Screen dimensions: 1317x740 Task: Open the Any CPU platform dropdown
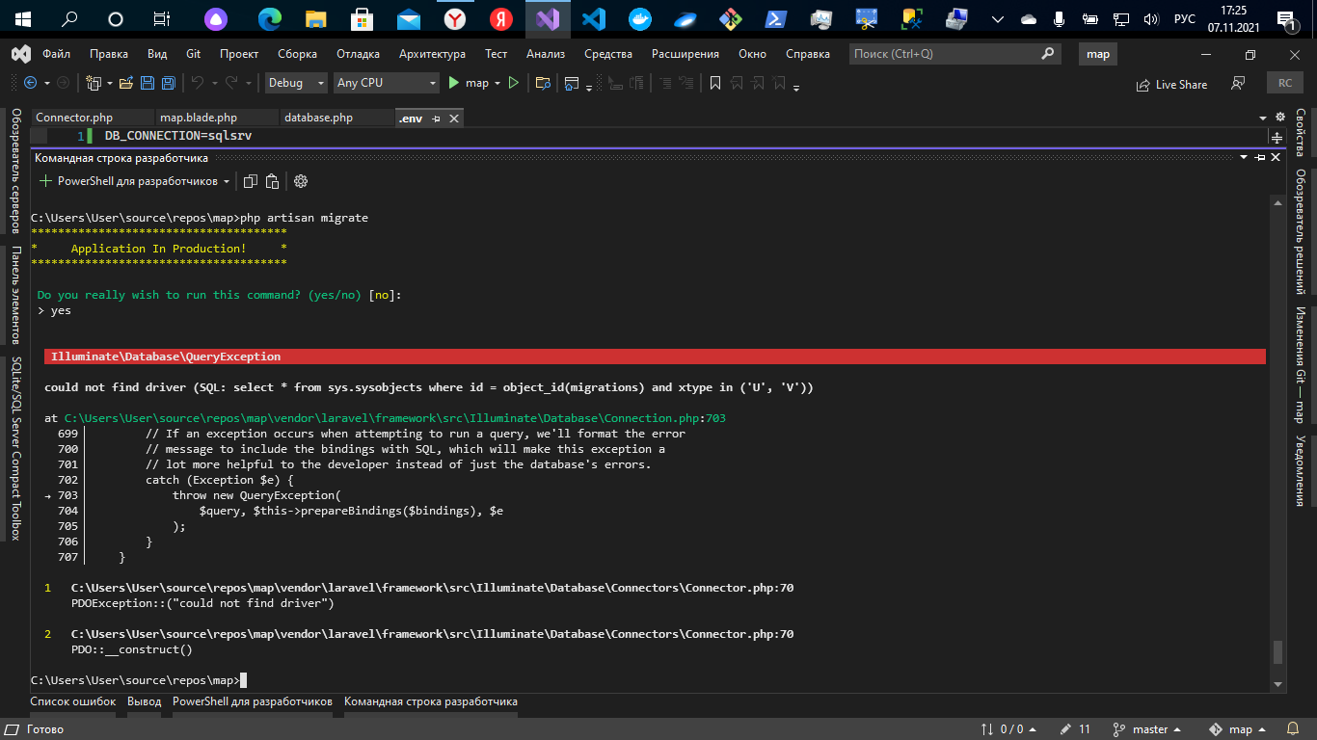tap(388, 83)
